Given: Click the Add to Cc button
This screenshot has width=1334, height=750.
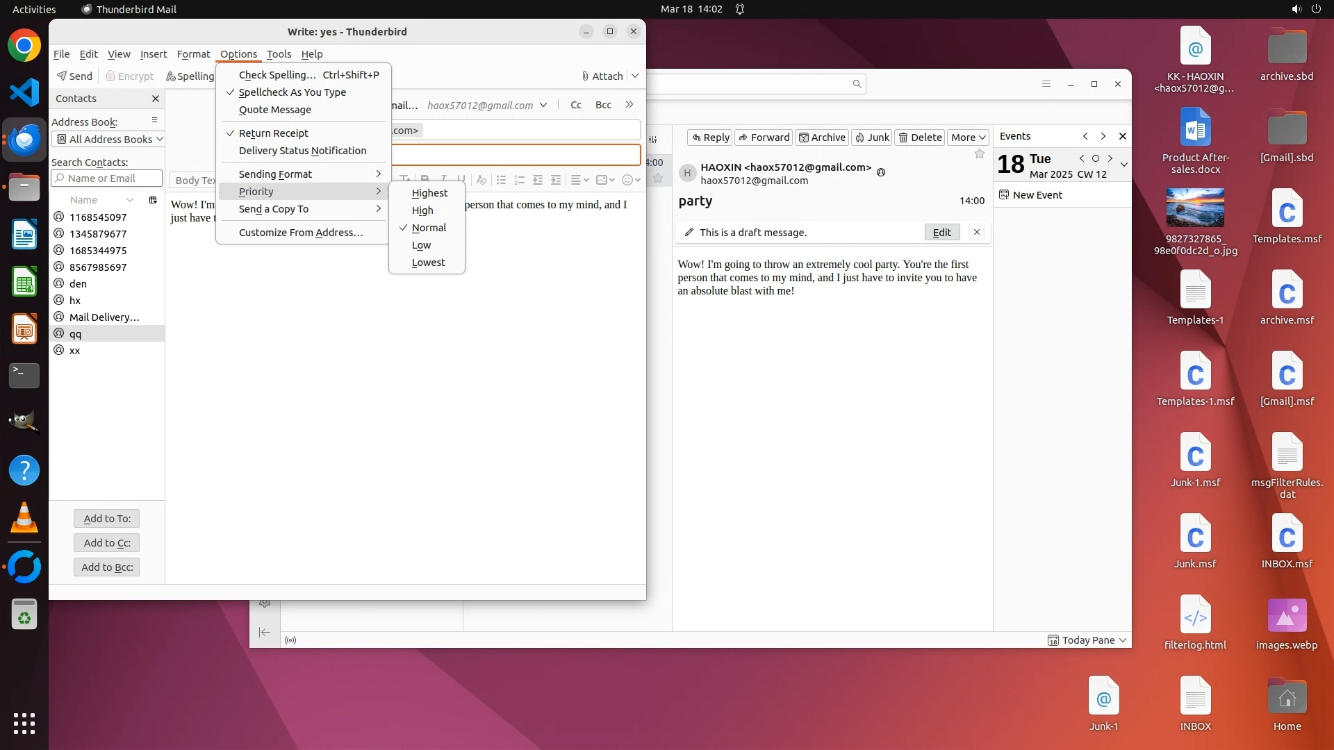Looking at the screenshot, I should [107, 543].
